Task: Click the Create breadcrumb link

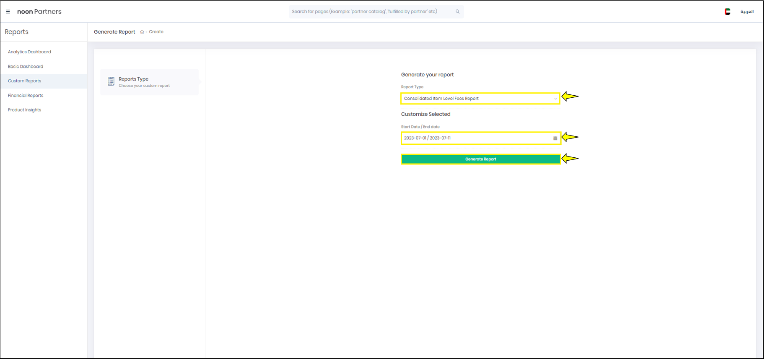Action: click(156, 32)
